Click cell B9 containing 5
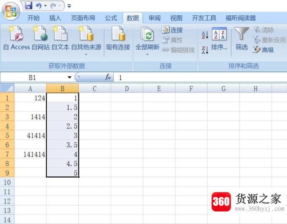The image size is (287, 224). point(63,173)
